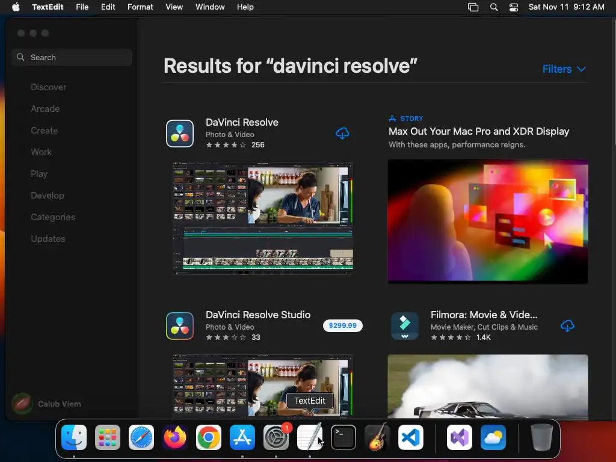
Task: Open the DaVinci Resolve Studio app icon
Action: (x=180, y=325)
